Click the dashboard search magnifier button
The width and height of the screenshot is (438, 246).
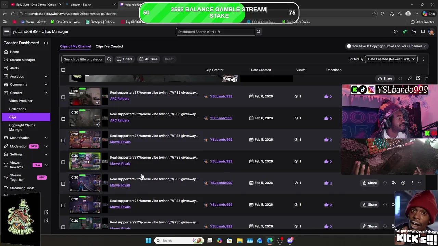point(259,32)
